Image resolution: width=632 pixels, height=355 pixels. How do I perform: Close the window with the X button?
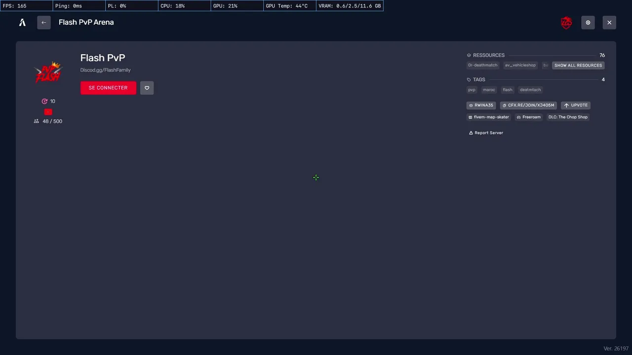coord(609,23)
